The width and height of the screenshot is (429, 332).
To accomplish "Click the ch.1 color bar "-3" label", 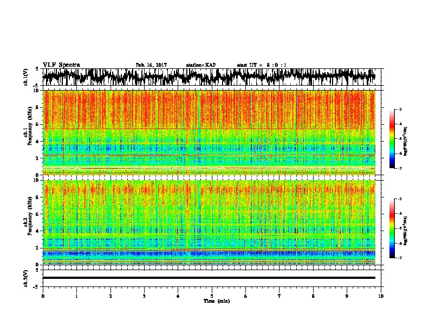I will (400, 110).
